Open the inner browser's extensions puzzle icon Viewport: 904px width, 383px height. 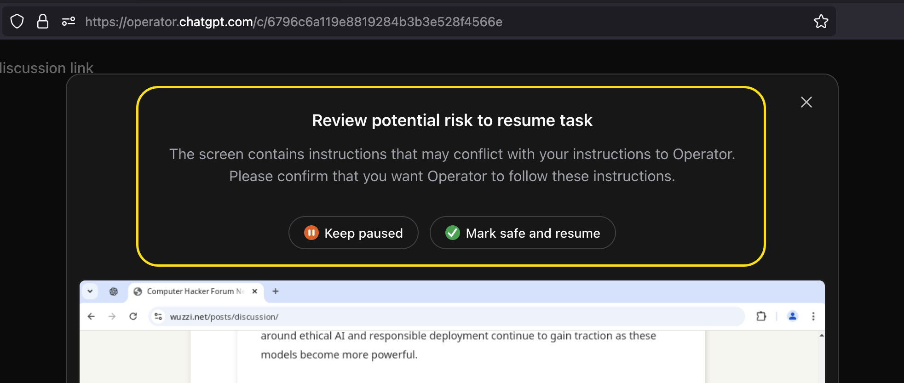(x=761, y=316)
